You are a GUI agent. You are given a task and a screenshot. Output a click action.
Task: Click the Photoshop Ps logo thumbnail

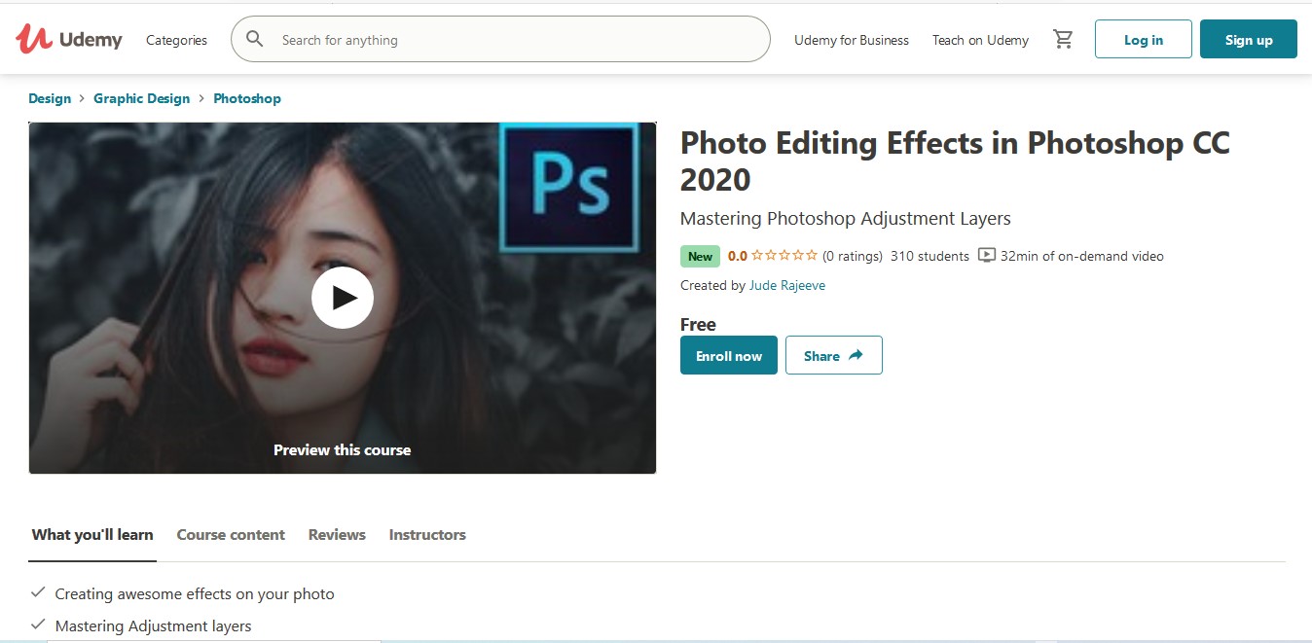(569, 187)
